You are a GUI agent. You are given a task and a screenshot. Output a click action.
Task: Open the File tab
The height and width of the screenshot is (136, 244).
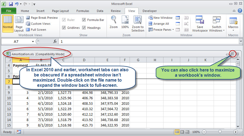click(x=9, y=11)
